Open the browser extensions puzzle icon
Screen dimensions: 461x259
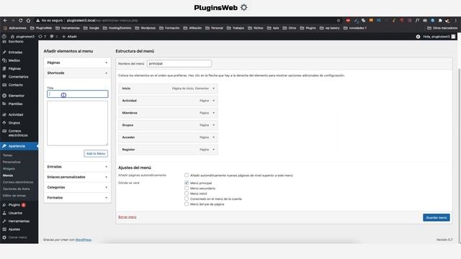pyautogui.click(x=440, y=21)
